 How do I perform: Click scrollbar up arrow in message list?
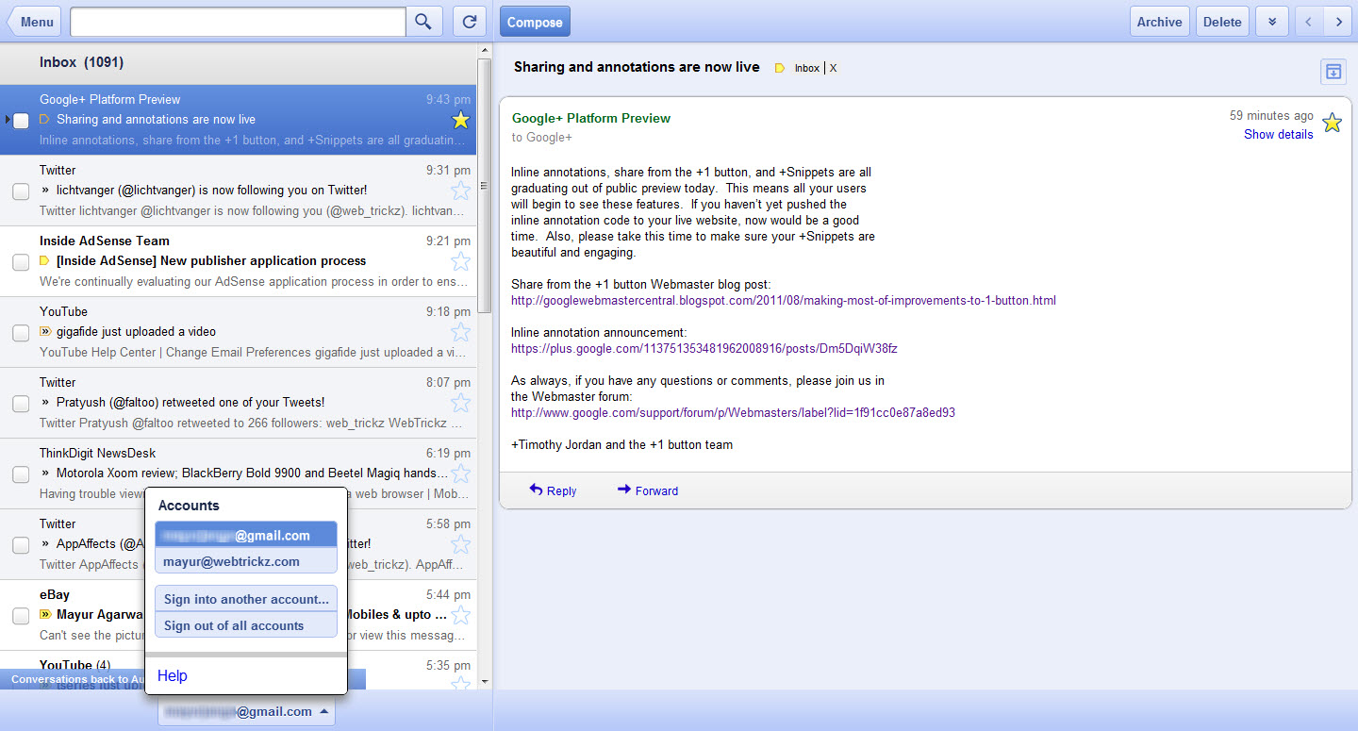coord(485,50)
